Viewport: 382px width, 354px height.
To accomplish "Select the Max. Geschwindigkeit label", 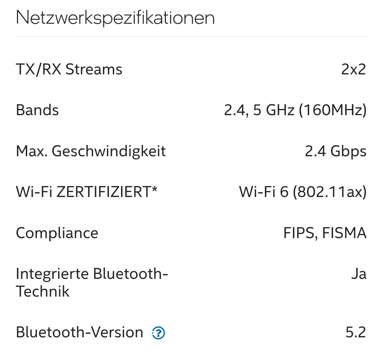I will (x=91, y=151).
